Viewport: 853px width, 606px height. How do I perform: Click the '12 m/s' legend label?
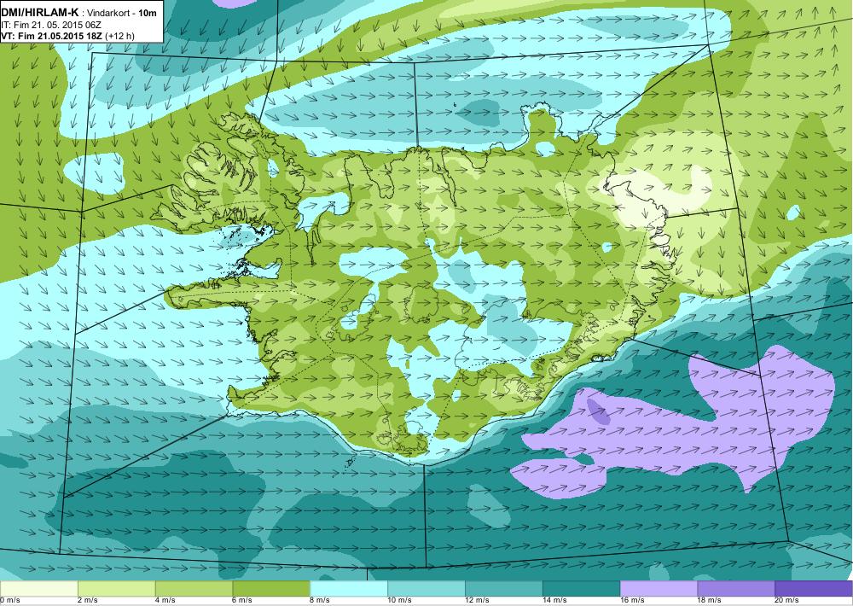477,600
